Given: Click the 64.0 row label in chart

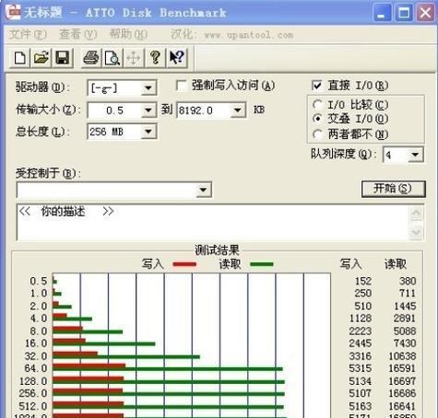Looking at the screenshot, I should tap(36, 368).
